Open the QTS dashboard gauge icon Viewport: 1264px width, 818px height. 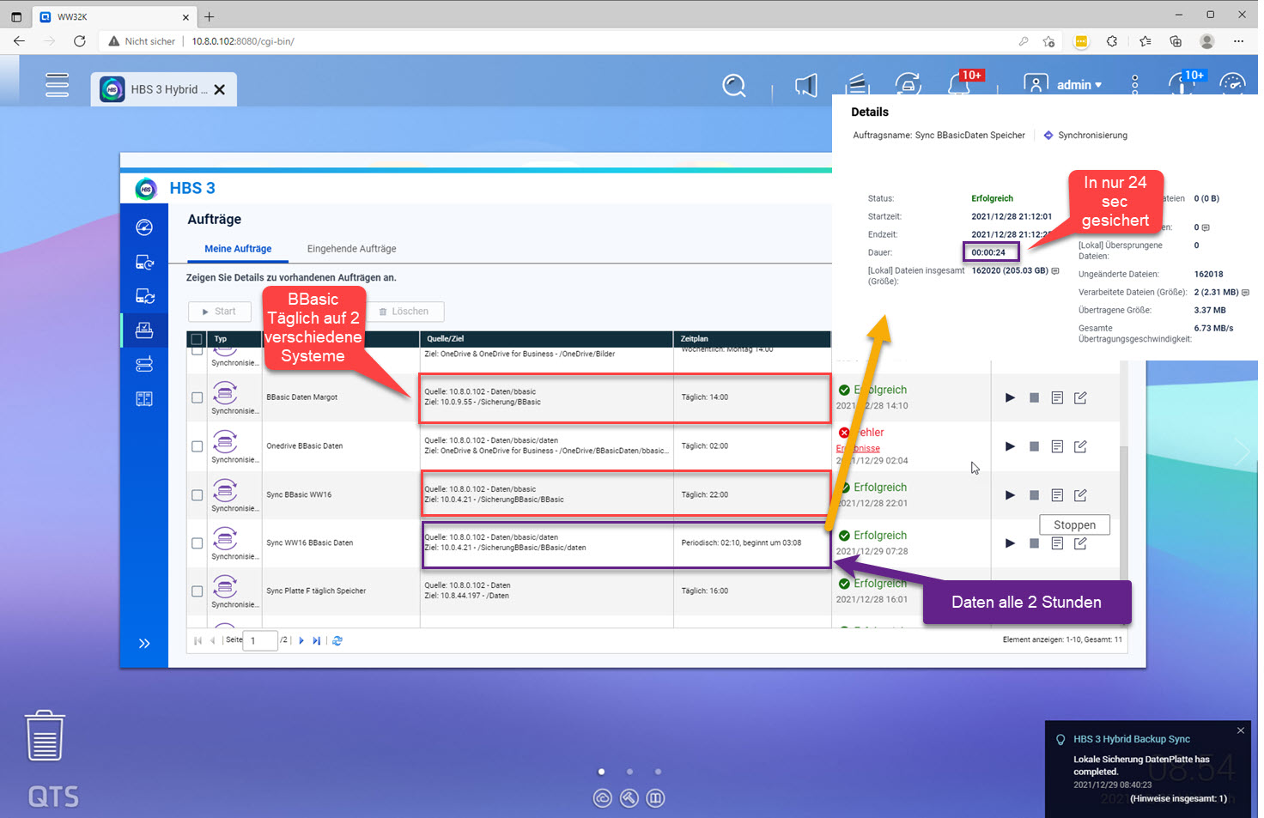(1232, 84)
